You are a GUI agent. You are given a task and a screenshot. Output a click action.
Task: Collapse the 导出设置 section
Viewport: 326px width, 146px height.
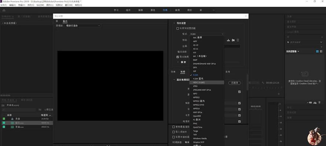click(174, 23)
